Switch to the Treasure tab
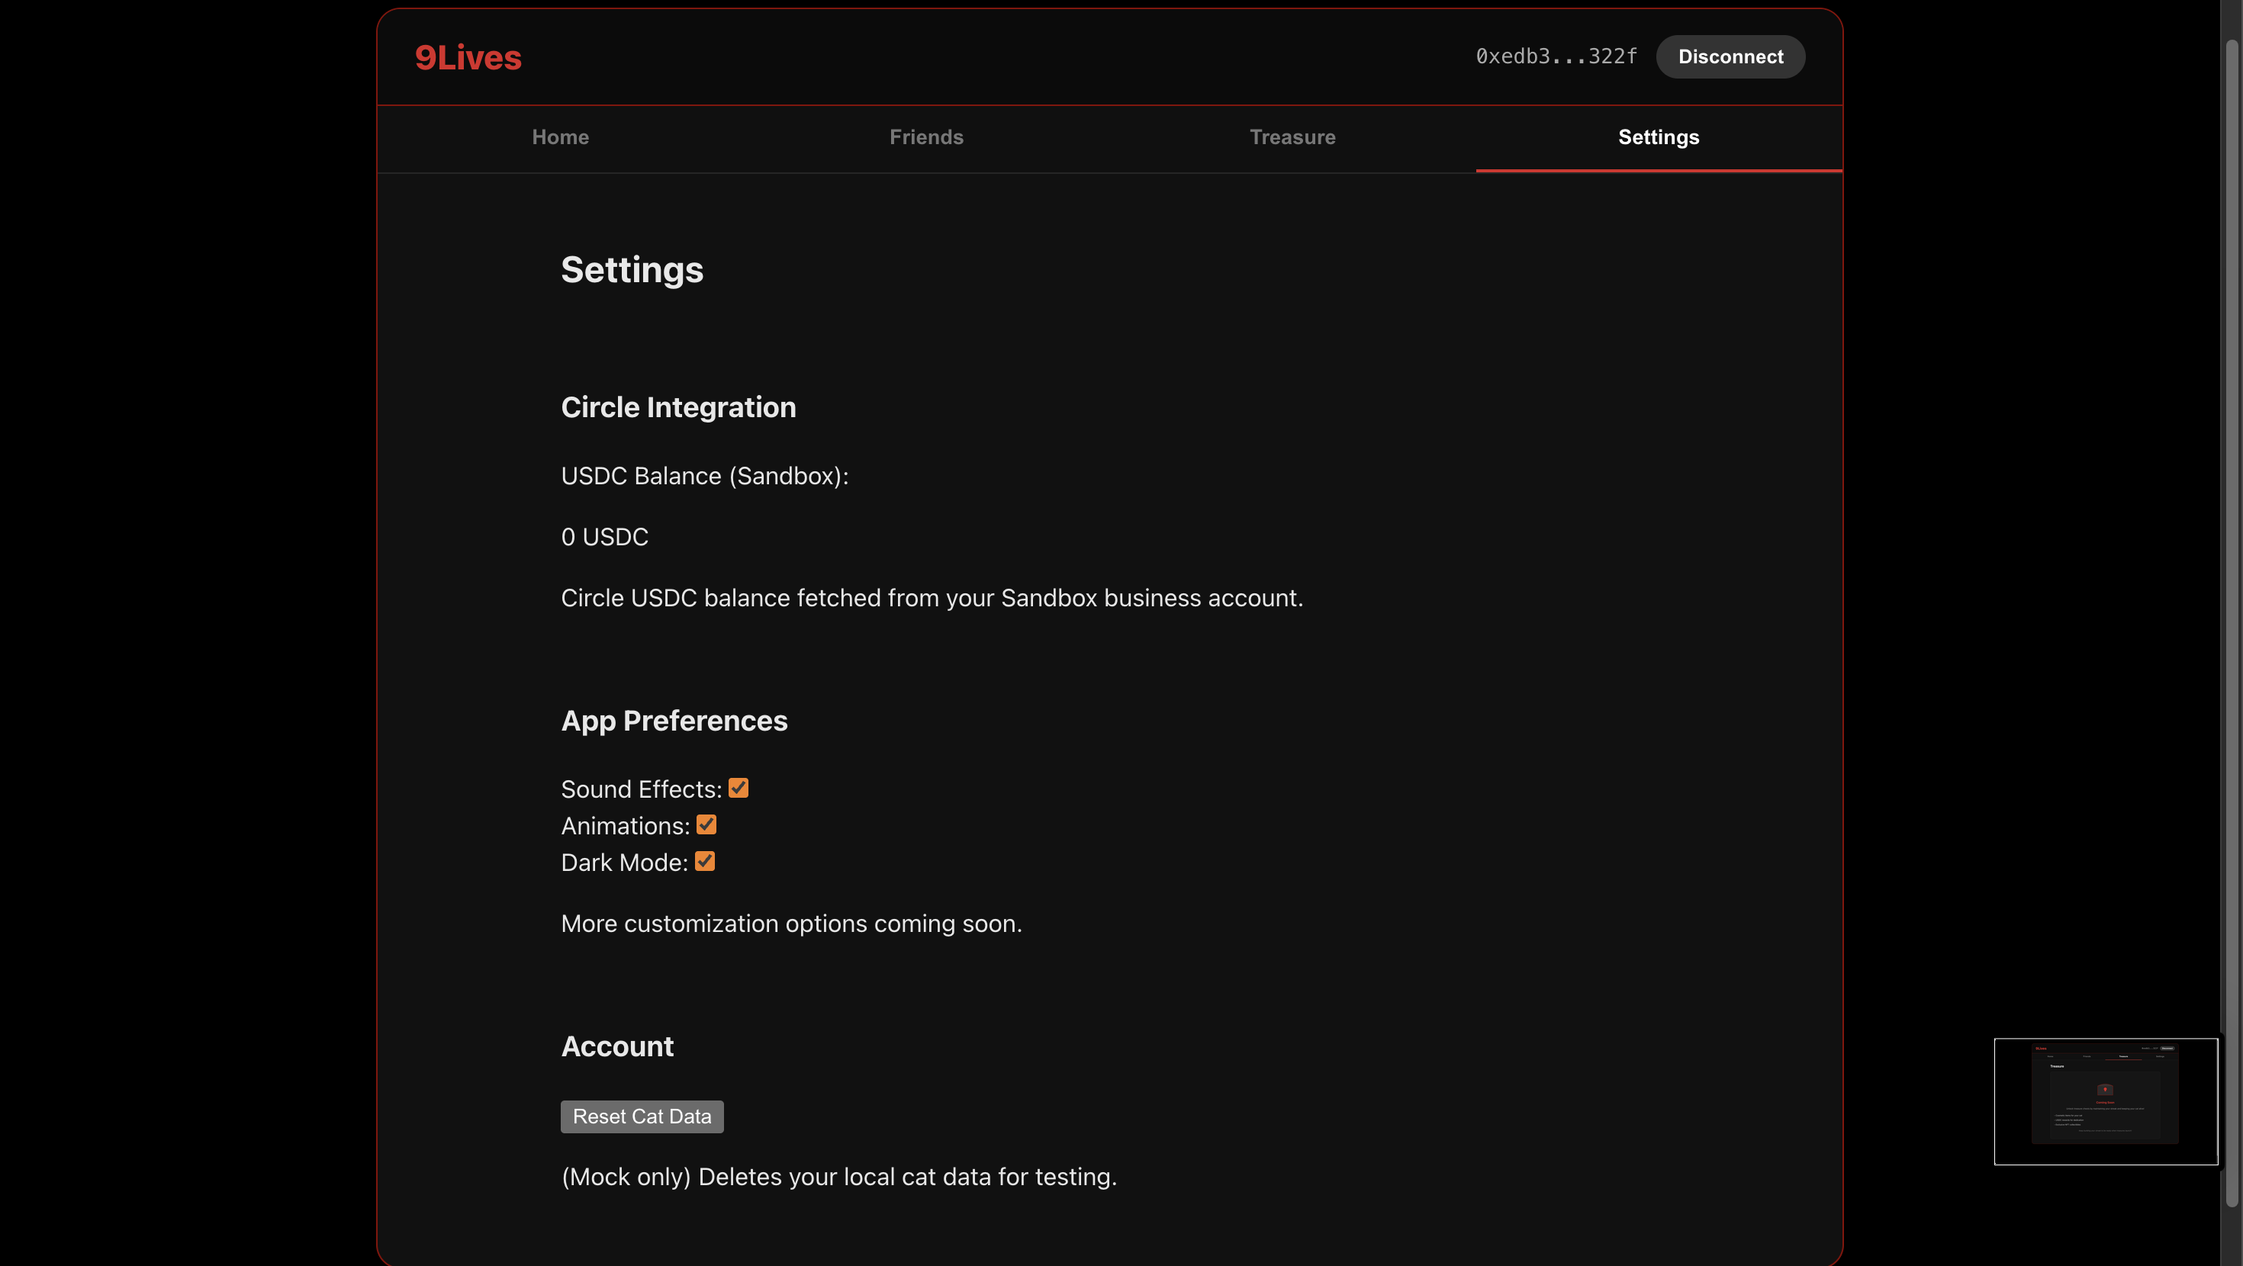Image resolution: width=2243 pixels, height=1266 pixels. pos(1292,137)
